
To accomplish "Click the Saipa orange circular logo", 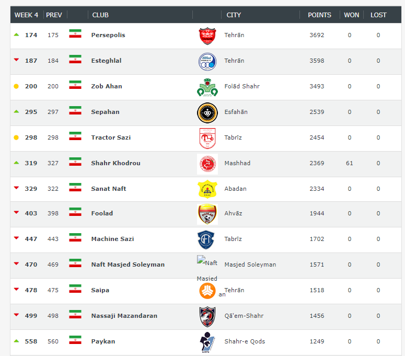I will click(207, 291).
